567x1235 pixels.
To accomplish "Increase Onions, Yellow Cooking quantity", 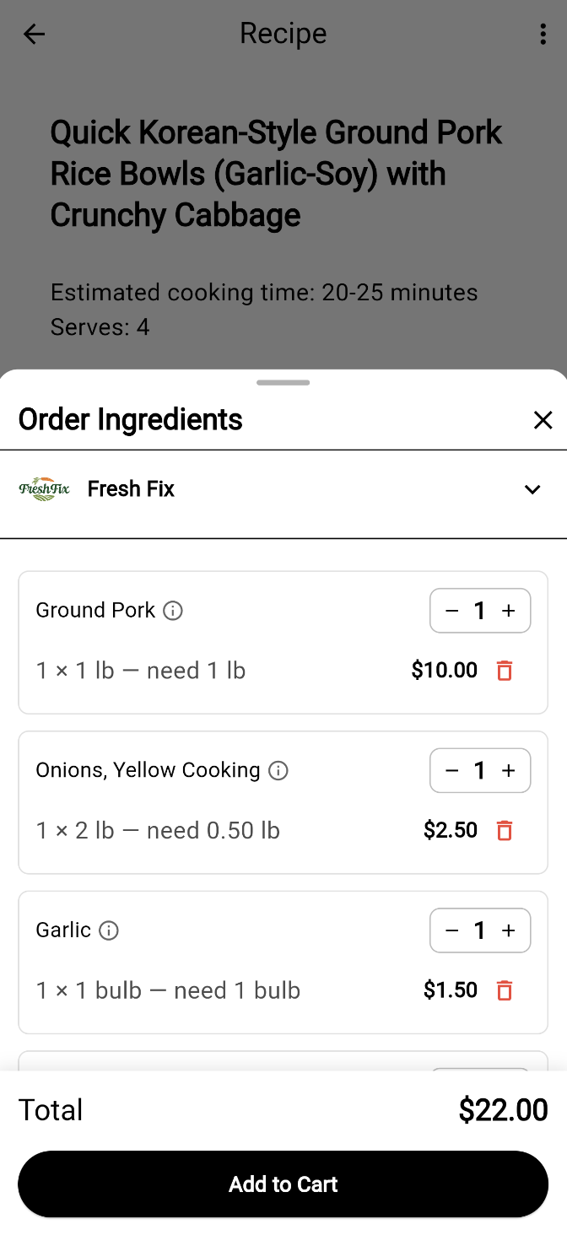I will (509, 770).
